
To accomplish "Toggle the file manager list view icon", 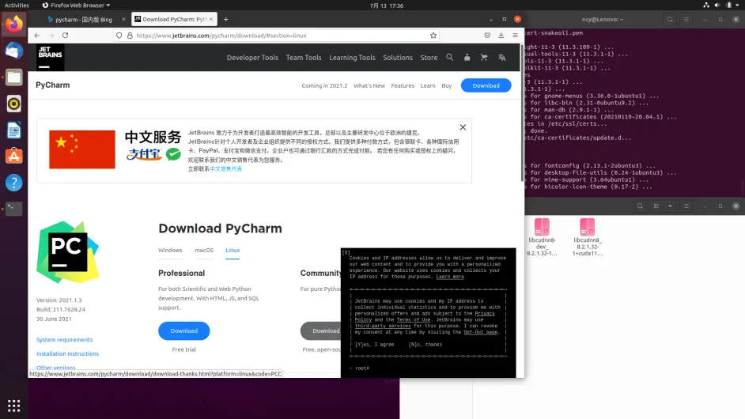I will click(656, 206).
